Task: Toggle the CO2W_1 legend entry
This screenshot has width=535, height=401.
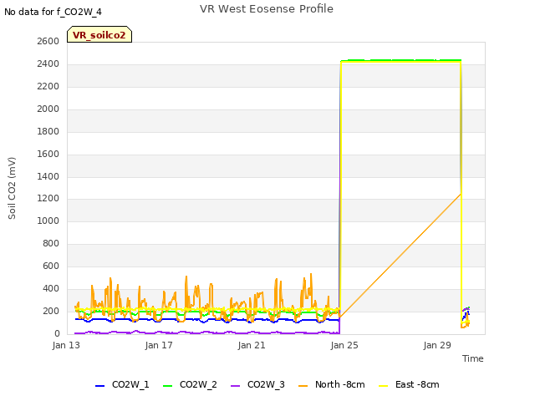Action: (122, 384)
